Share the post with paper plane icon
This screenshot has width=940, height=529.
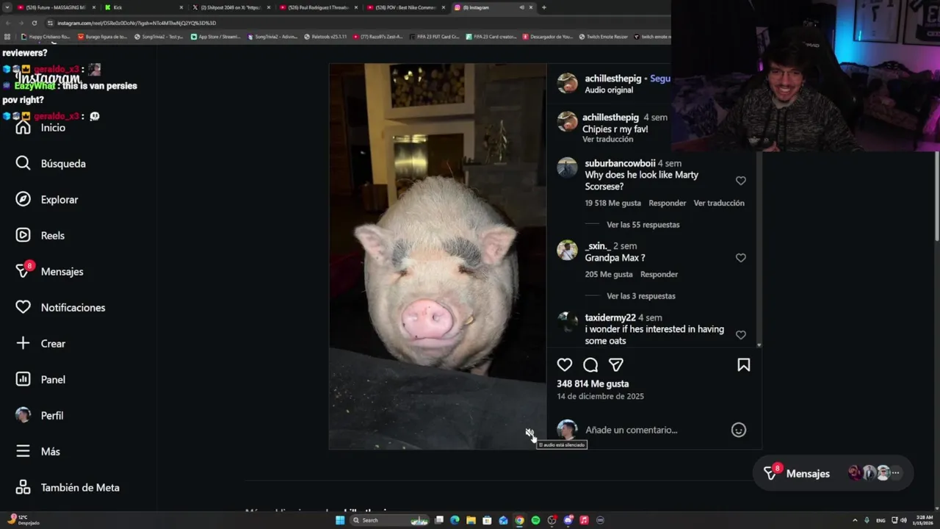[x=616, y=365]
